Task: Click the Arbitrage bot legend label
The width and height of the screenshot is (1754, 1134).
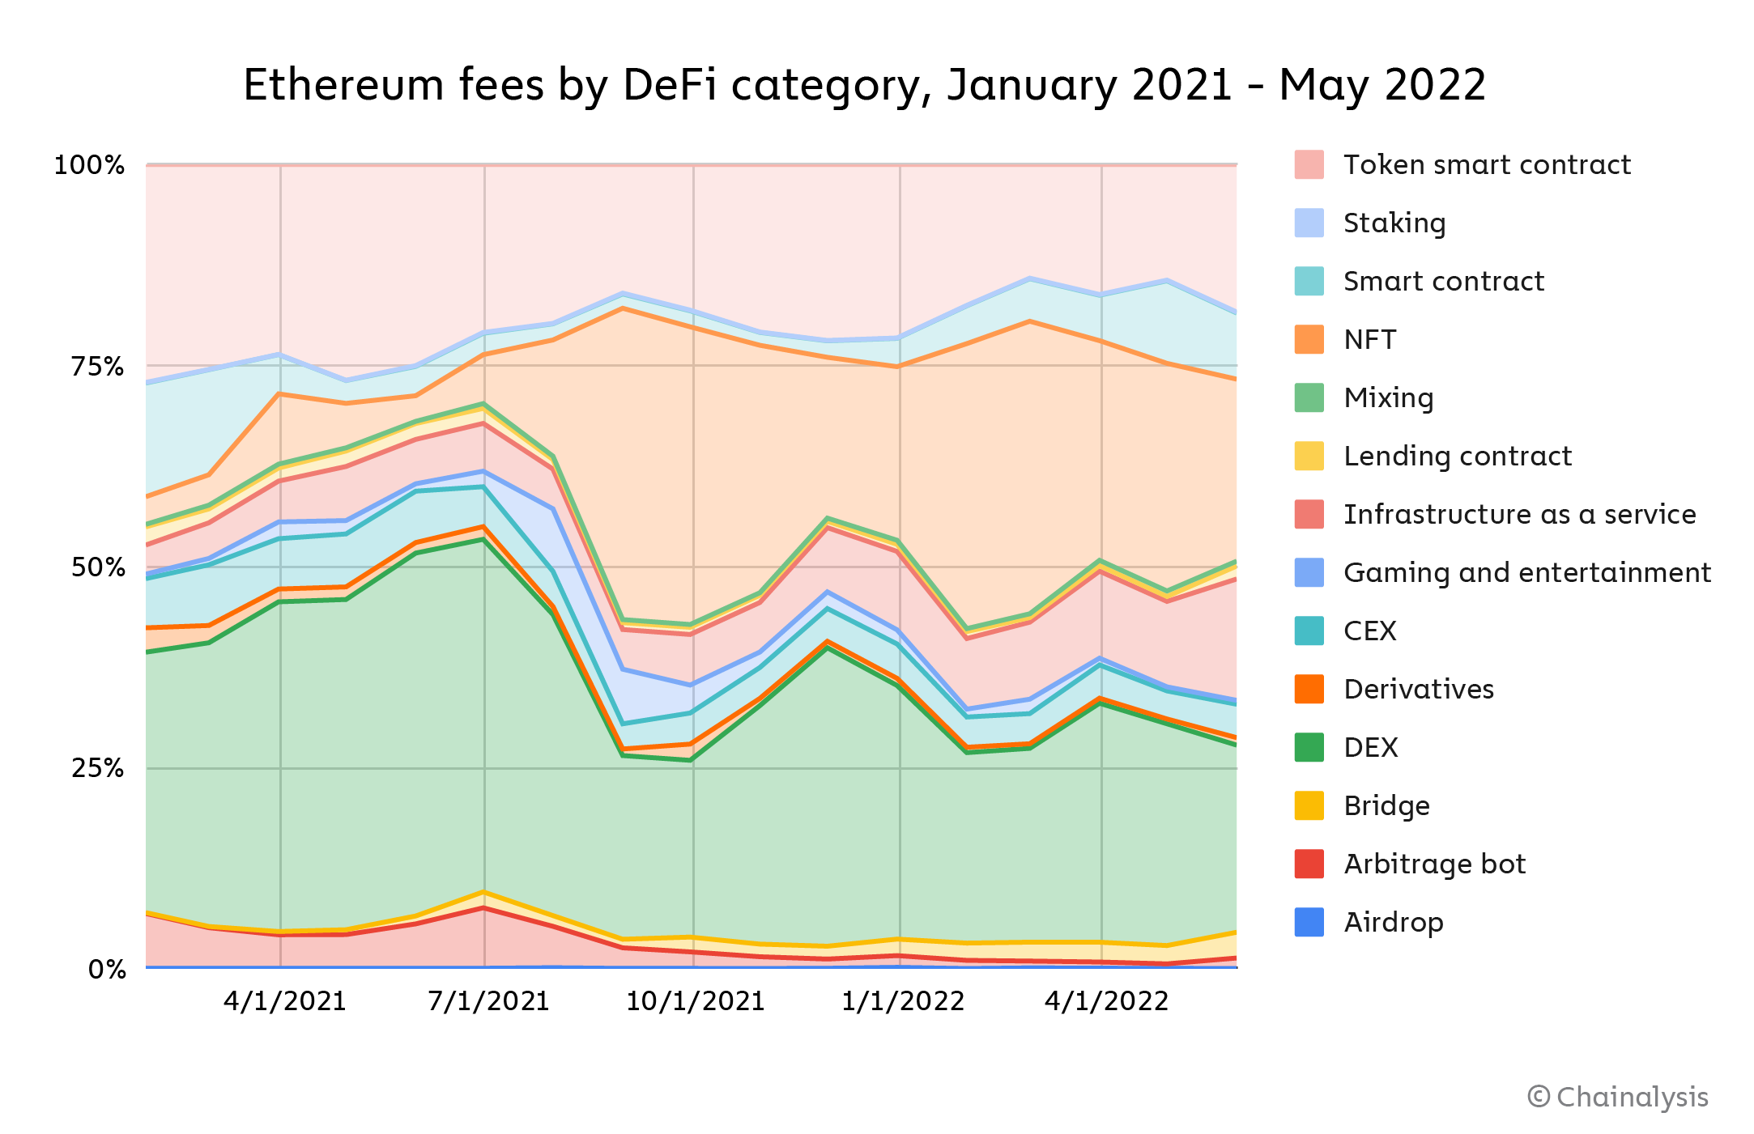Action: click(x=1434, y=864)
